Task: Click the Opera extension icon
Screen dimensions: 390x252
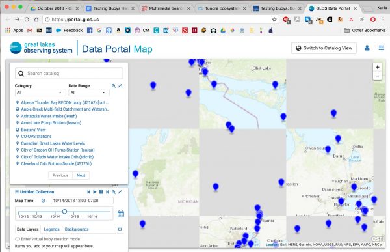Action: point(372,20)
